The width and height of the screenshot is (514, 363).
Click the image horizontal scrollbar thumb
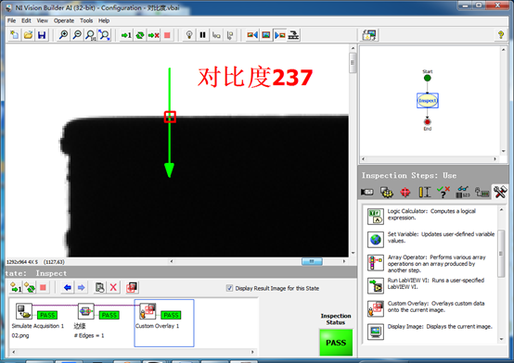tap(312, 261)
